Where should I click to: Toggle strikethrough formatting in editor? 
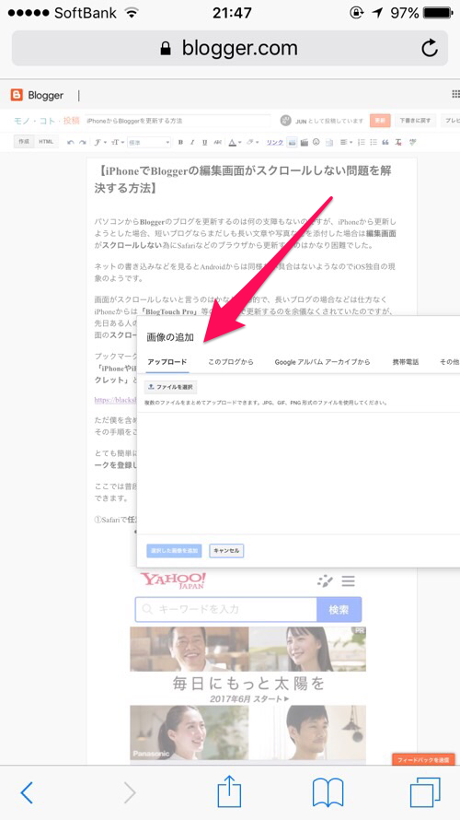(x=218, y=142)
